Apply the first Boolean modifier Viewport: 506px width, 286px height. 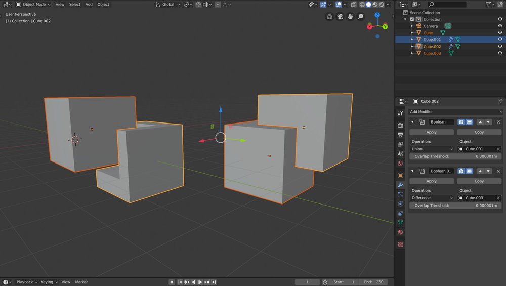click(431, 132)
